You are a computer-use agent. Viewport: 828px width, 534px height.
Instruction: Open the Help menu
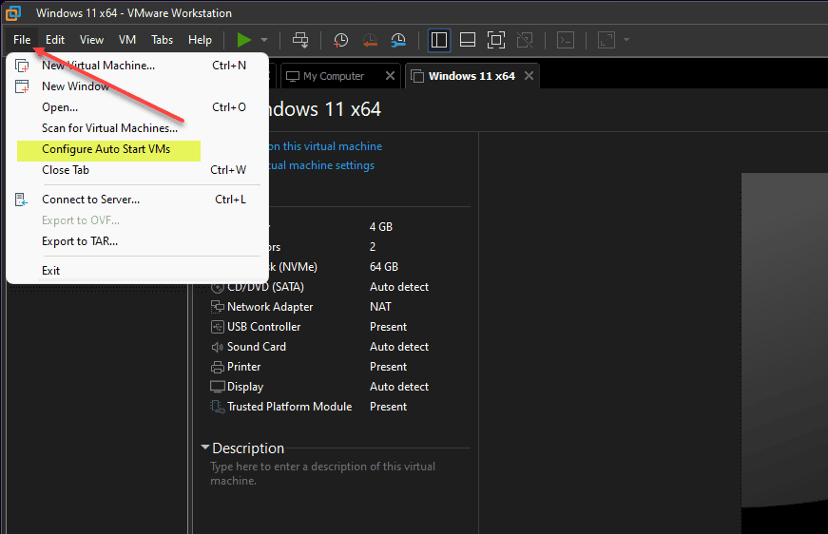[200, 40]
